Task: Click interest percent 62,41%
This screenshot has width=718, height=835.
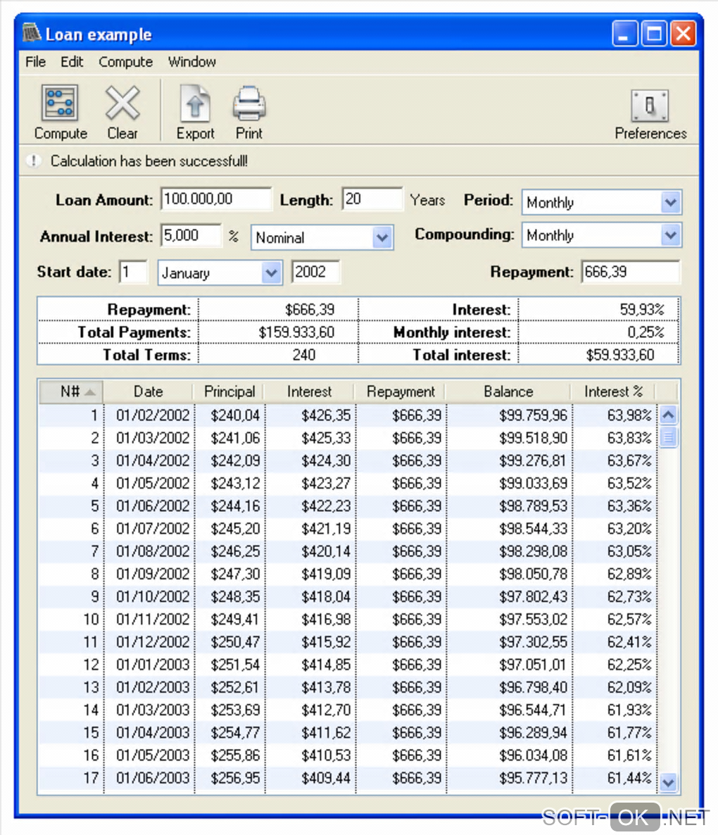Action: [629, 642]
